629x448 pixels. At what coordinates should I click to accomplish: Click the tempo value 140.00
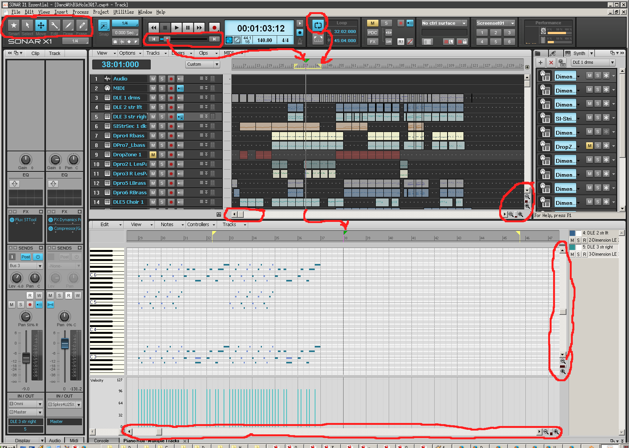(x=265, y=40)
